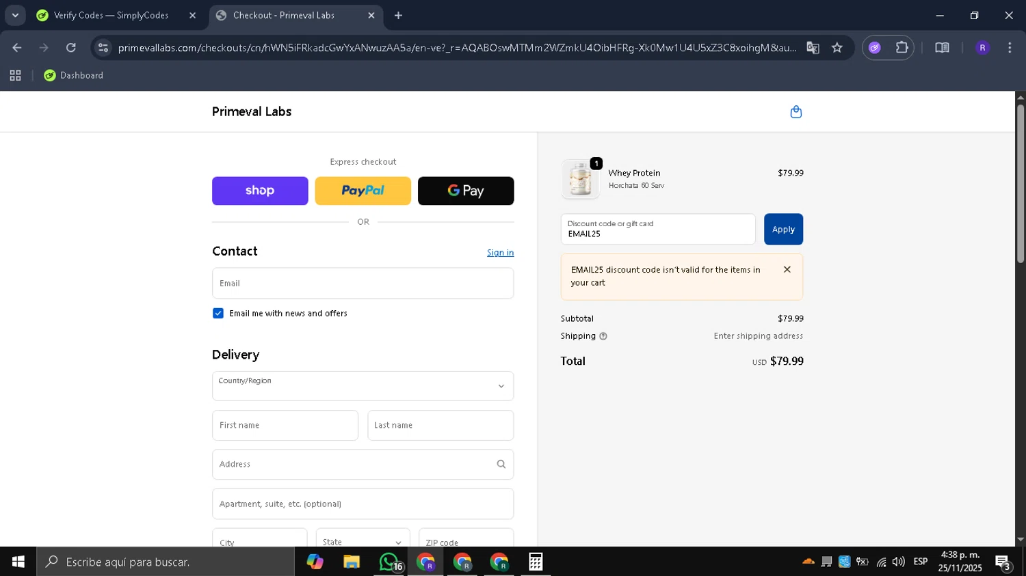The height and width of the screenshot is (576, 1026).
Task: Click the taskbar clock showing 4:38 p. m.
Action: point(960,562)
